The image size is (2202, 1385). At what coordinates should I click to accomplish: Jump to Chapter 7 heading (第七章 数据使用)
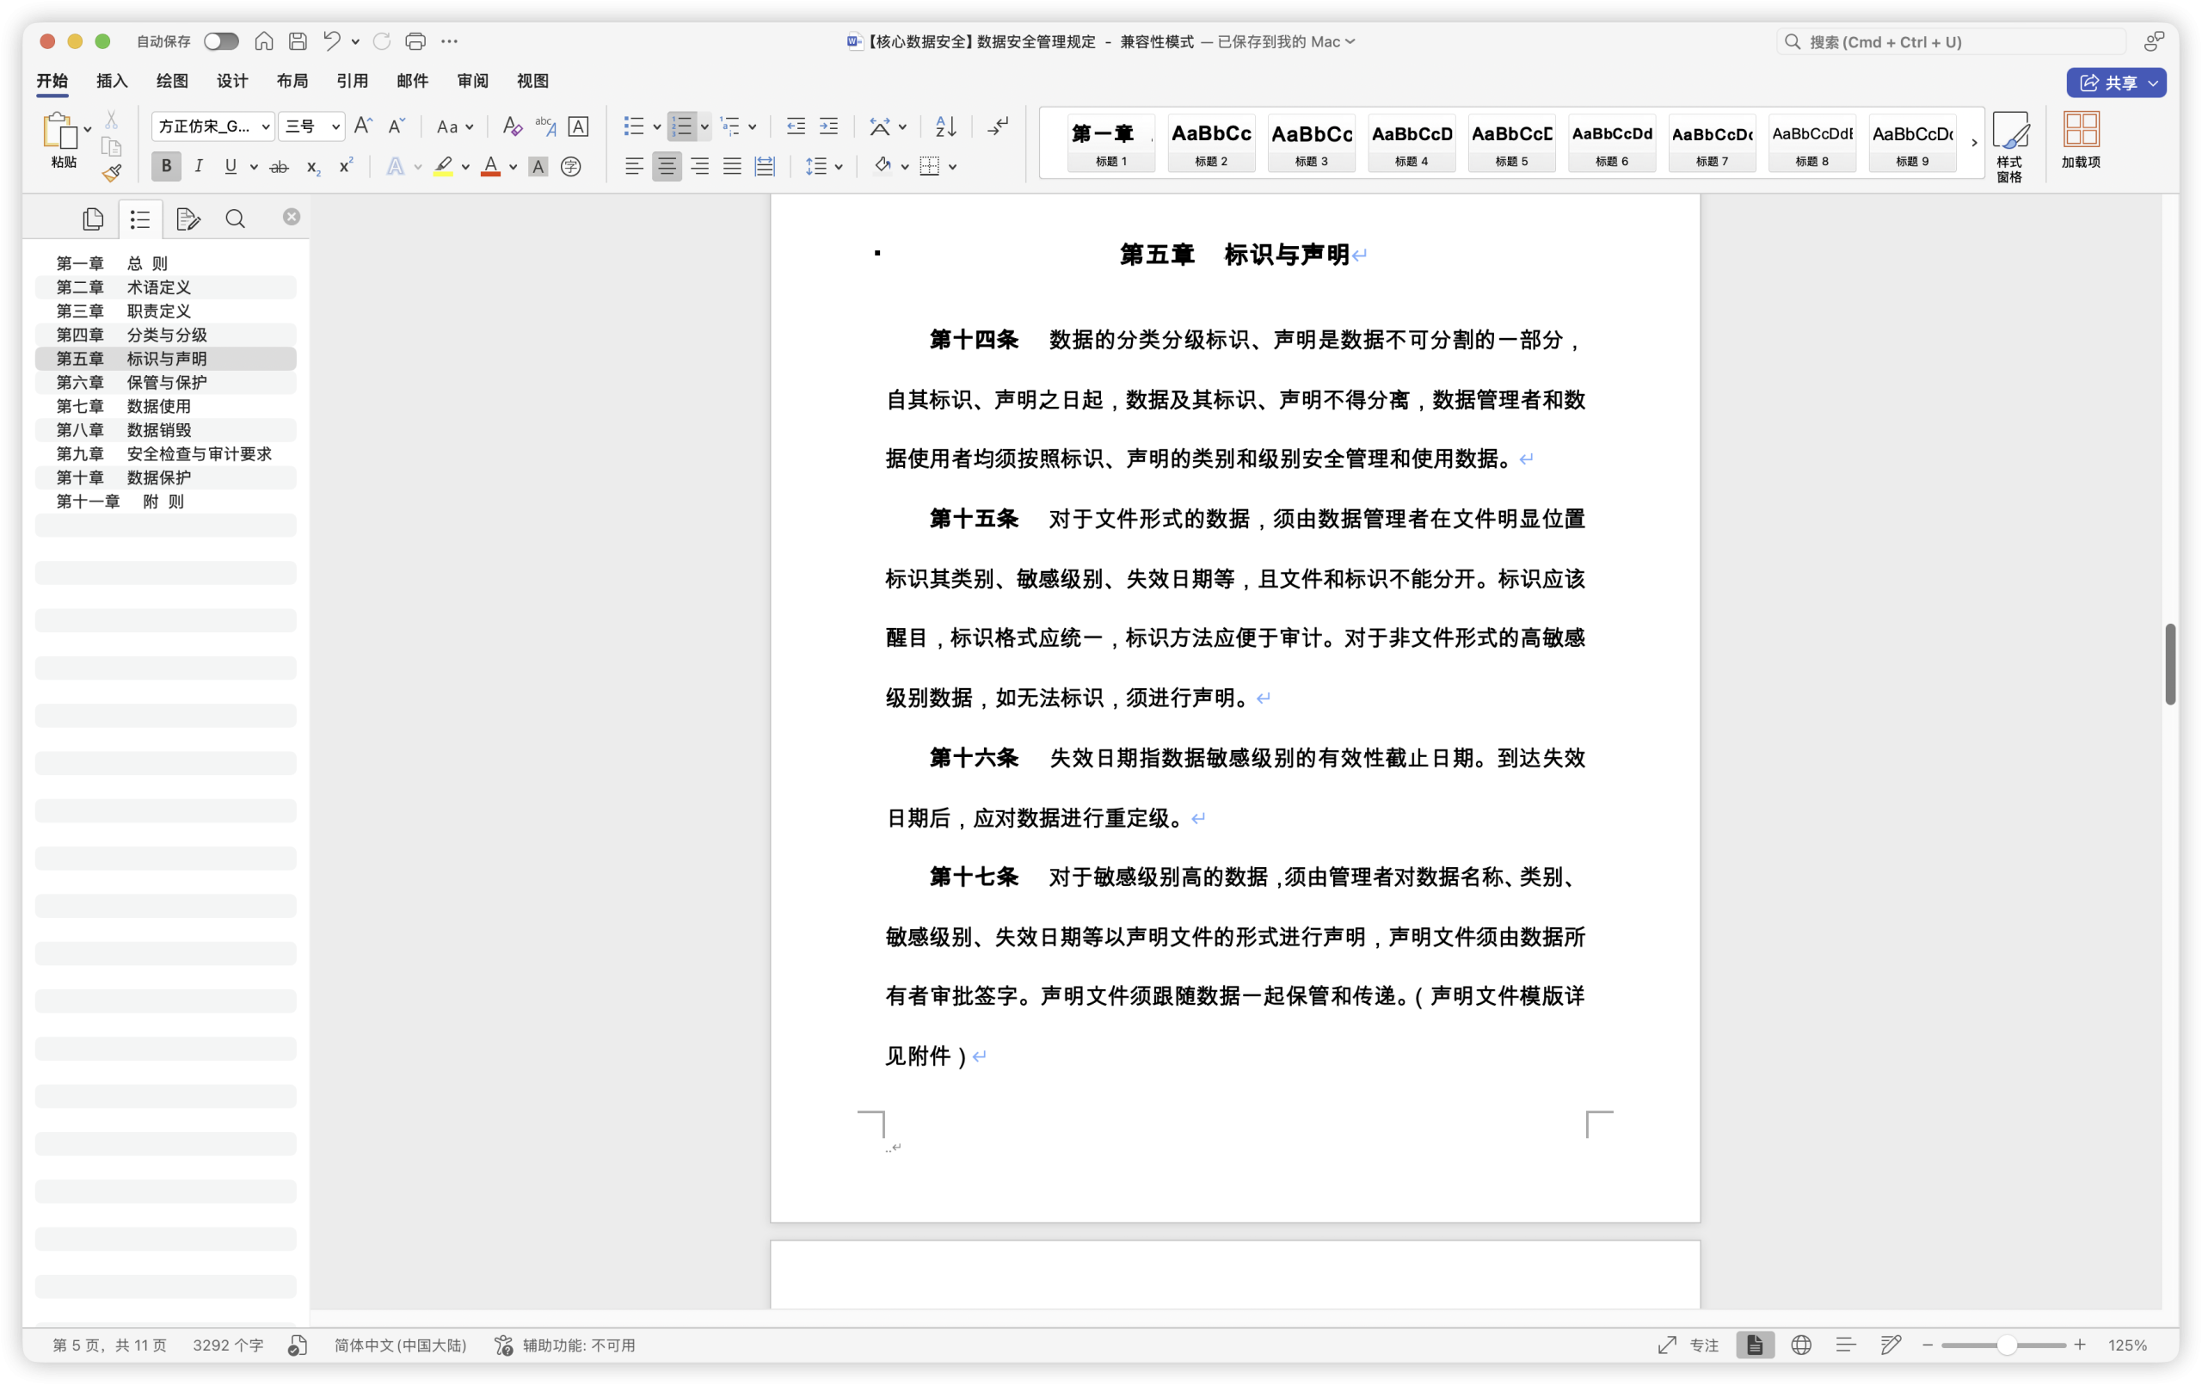124,406
